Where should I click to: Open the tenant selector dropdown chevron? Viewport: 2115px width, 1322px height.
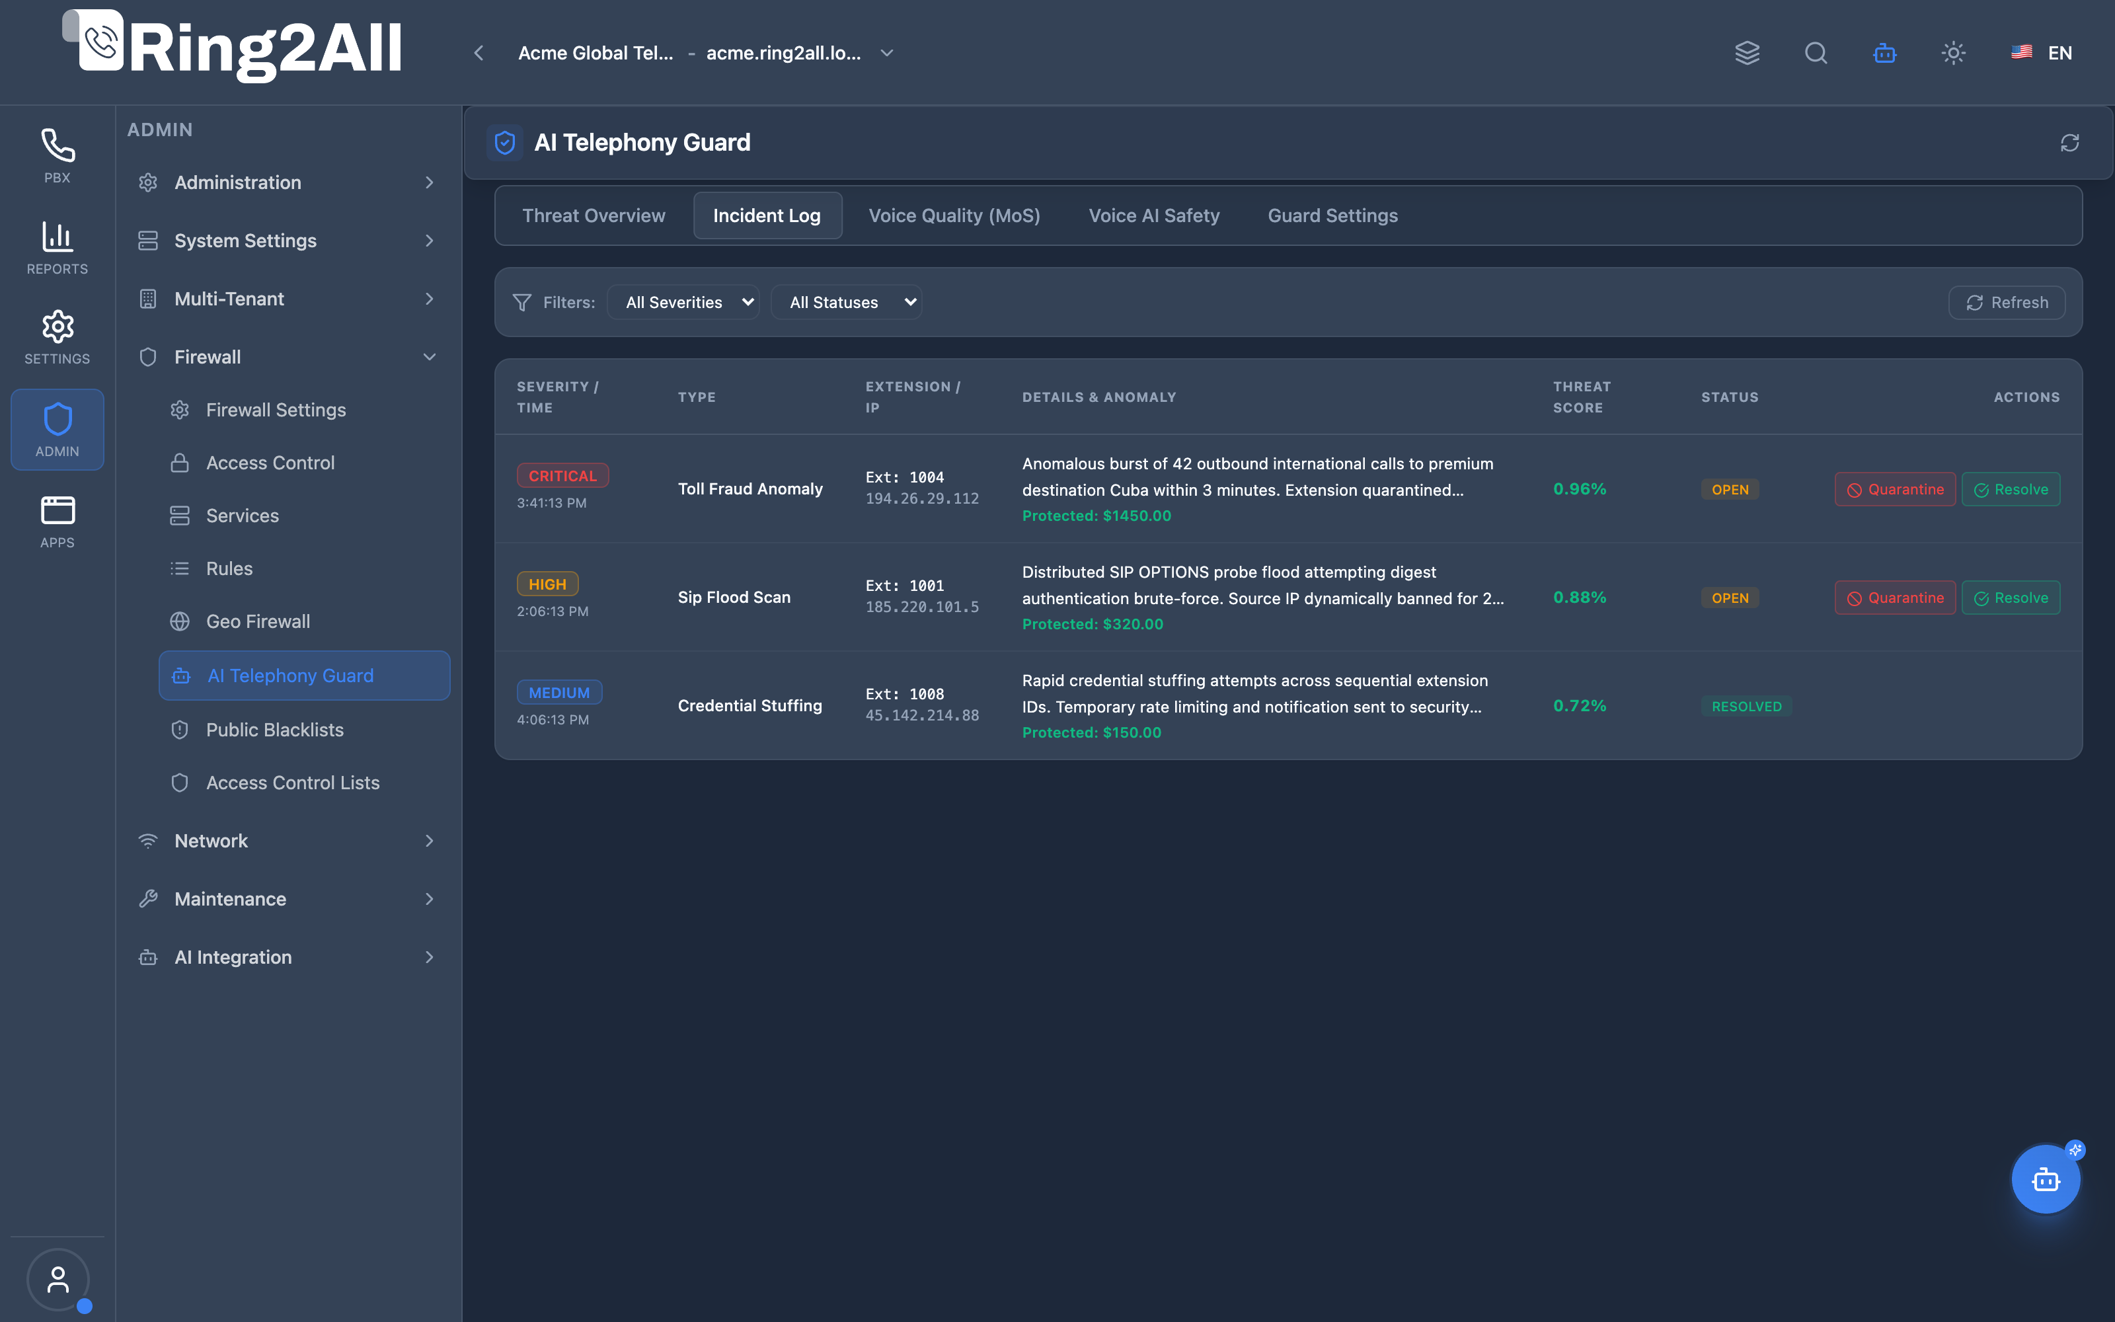coord(887,54)
